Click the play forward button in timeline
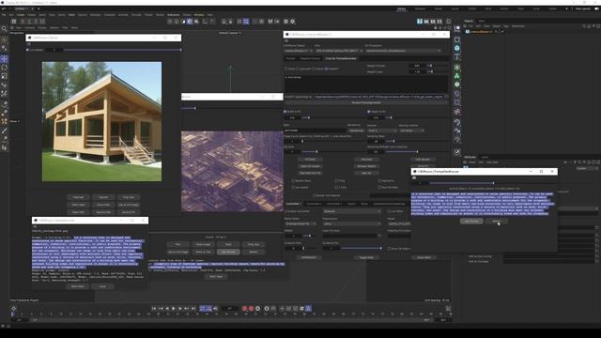 (174, 309)
